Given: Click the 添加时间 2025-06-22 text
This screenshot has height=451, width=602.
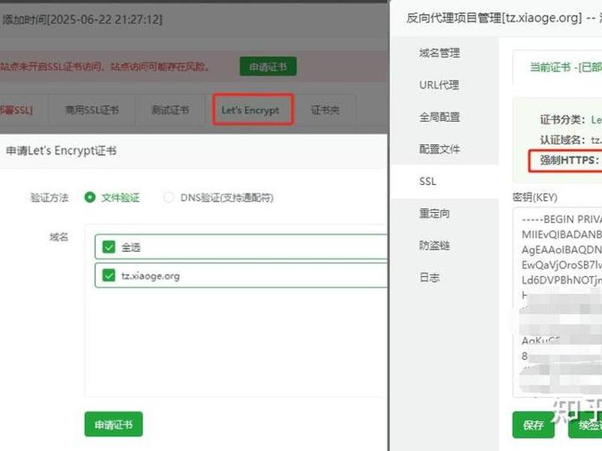Looking at the screenshot, I should pyautogui.click(x=82, y=20).
